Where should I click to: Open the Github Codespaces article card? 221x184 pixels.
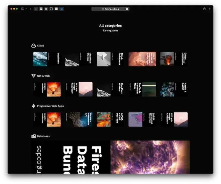click(110, 59)
